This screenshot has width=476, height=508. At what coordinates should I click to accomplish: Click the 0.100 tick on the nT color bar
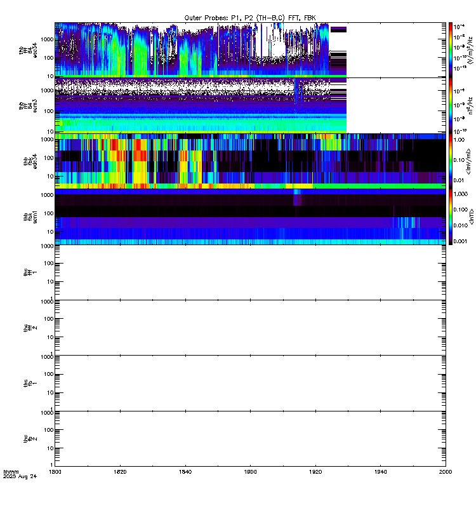[461, 210]
